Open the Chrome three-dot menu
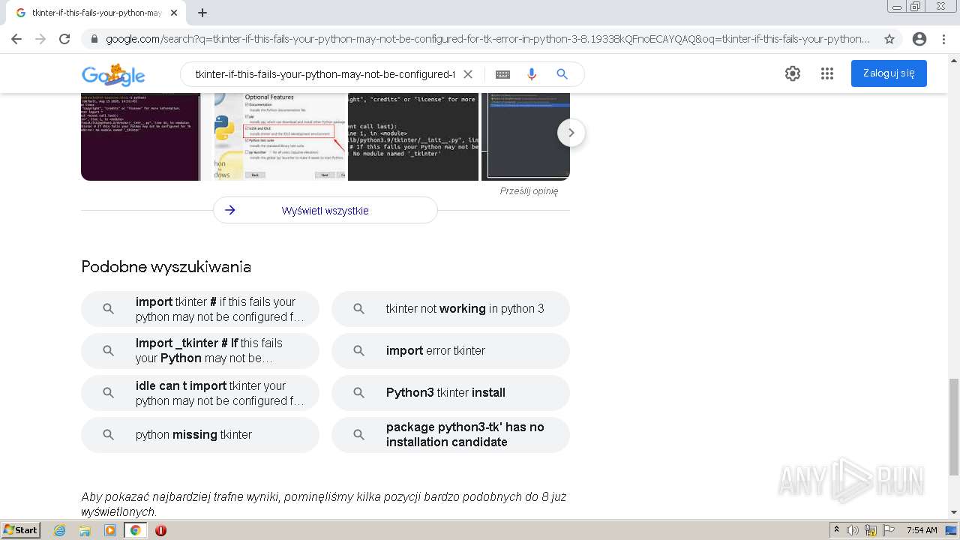 [944, 39]
